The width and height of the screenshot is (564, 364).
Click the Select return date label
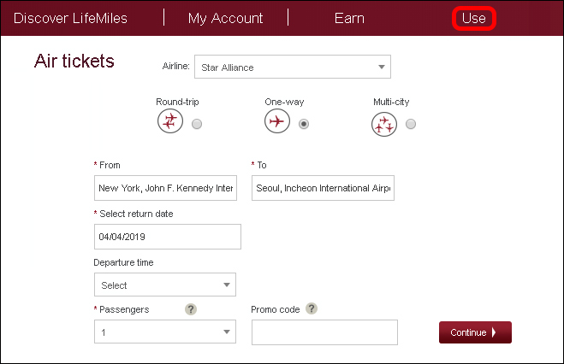pos(136,214)
